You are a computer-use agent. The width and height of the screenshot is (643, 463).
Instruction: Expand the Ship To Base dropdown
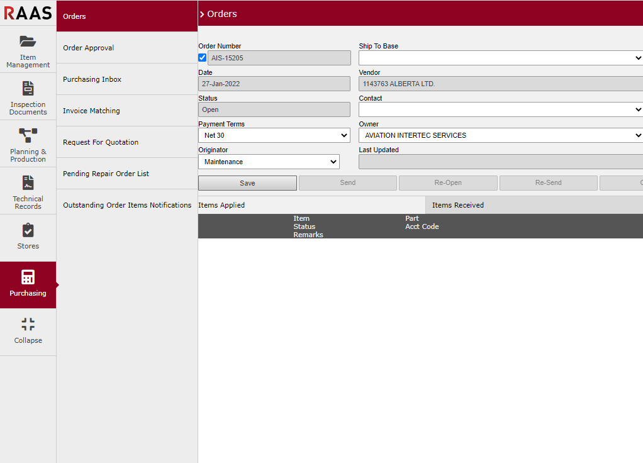click(500, 58)
